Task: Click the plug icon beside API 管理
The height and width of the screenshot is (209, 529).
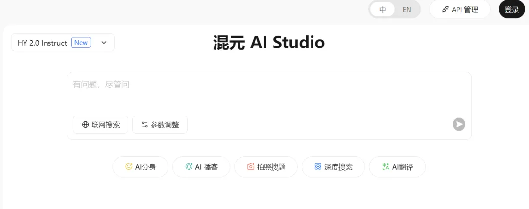Action: 445,9
